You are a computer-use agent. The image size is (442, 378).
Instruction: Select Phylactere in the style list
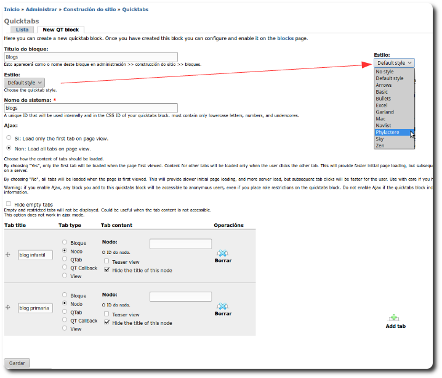coord(388,132)
